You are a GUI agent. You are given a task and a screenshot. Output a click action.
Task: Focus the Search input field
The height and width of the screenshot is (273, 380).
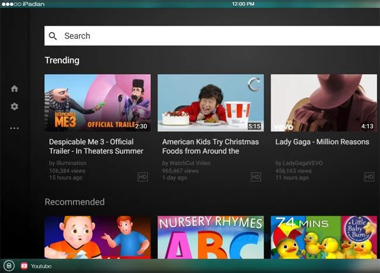pos(212,36)
